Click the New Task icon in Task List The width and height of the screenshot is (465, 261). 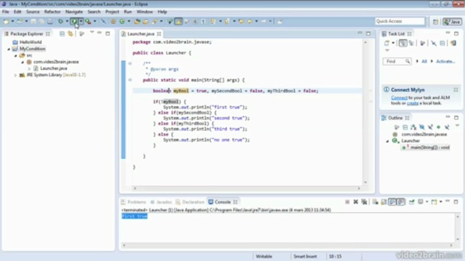point(386,43)
